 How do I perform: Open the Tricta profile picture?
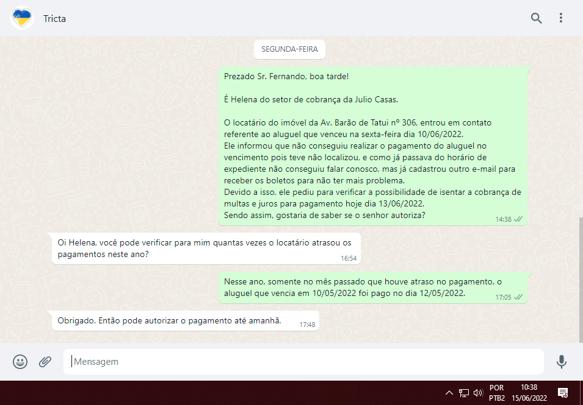pos(22,18)
